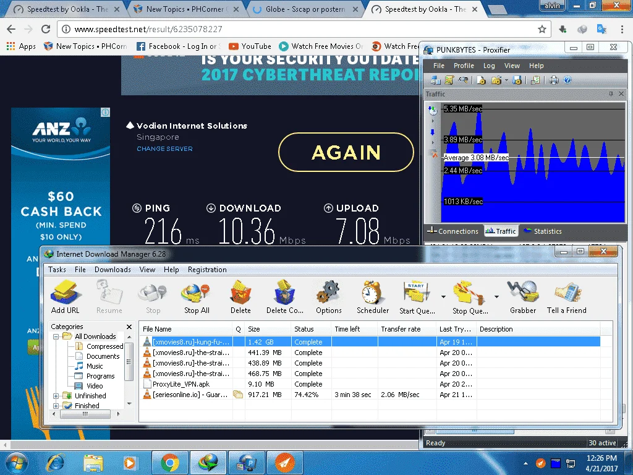The height and width of the screenshot is (475, 633).
Task: Open Chrome three-dot menu
Action: pyautogui.click(x=622, y=29)
